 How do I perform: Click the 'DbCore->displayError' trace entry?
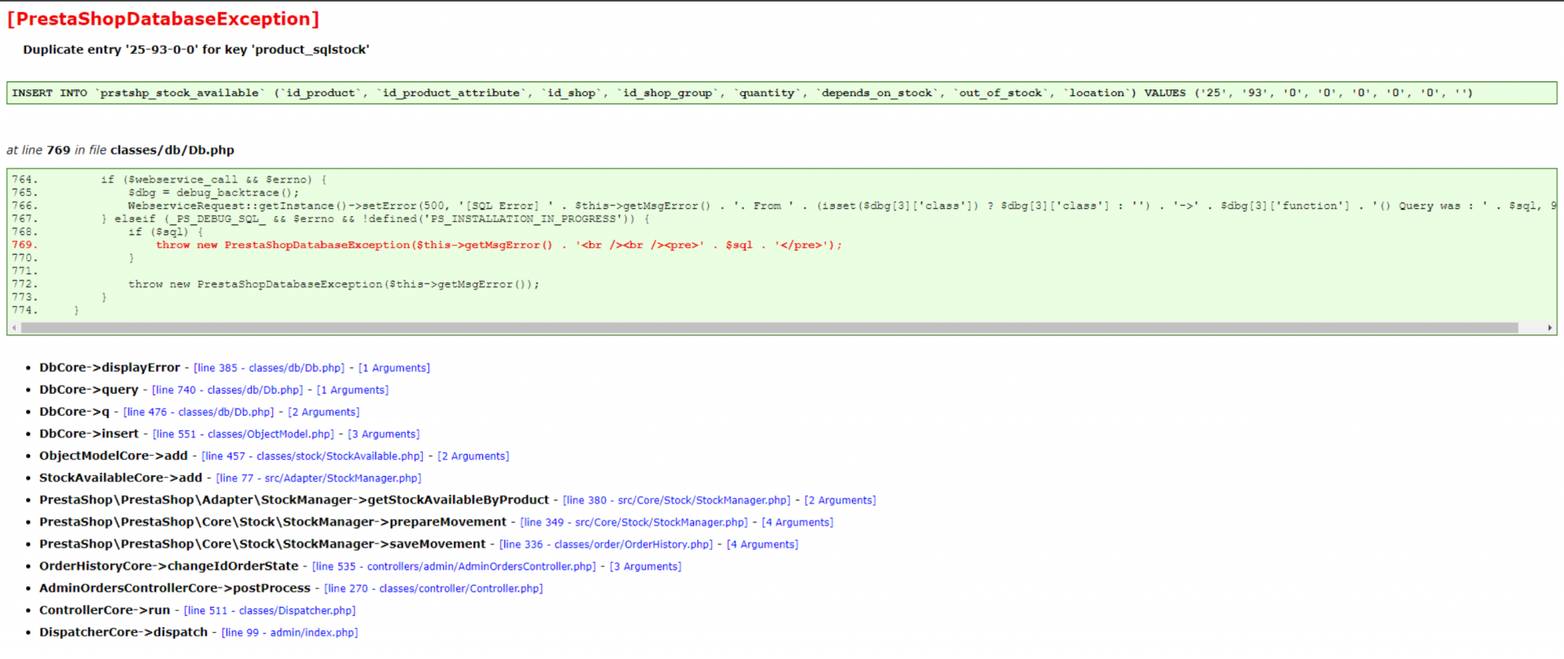(x=110, y=368)
